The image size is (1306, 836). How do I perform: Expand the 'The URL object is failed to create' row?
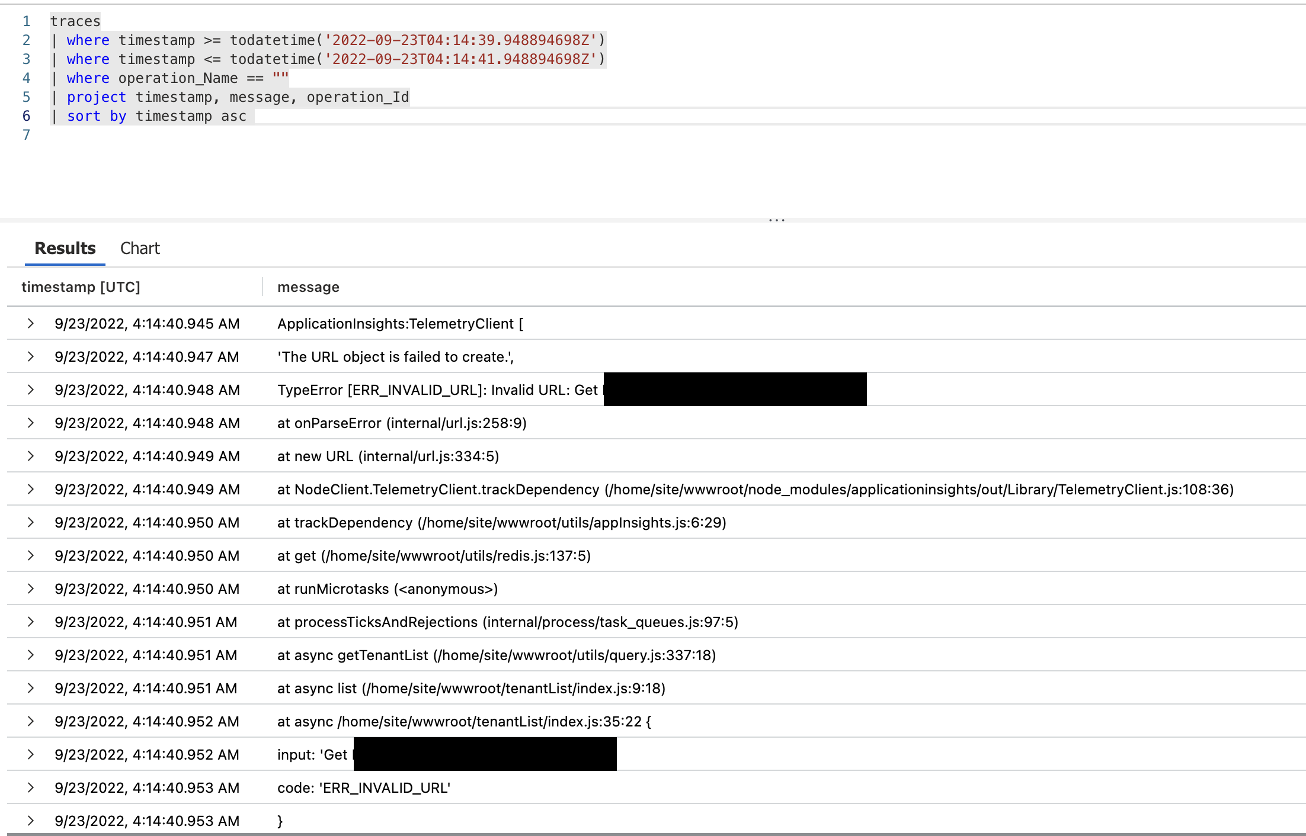[30, 356]
